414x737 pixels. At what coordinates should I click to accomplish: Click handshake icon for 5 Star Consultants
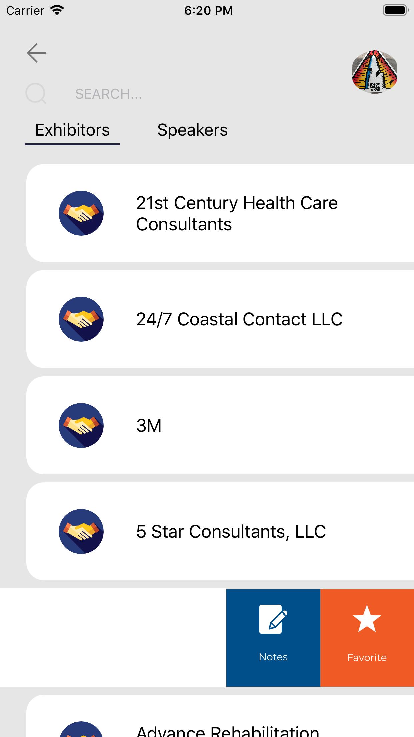tap(81, 531)
